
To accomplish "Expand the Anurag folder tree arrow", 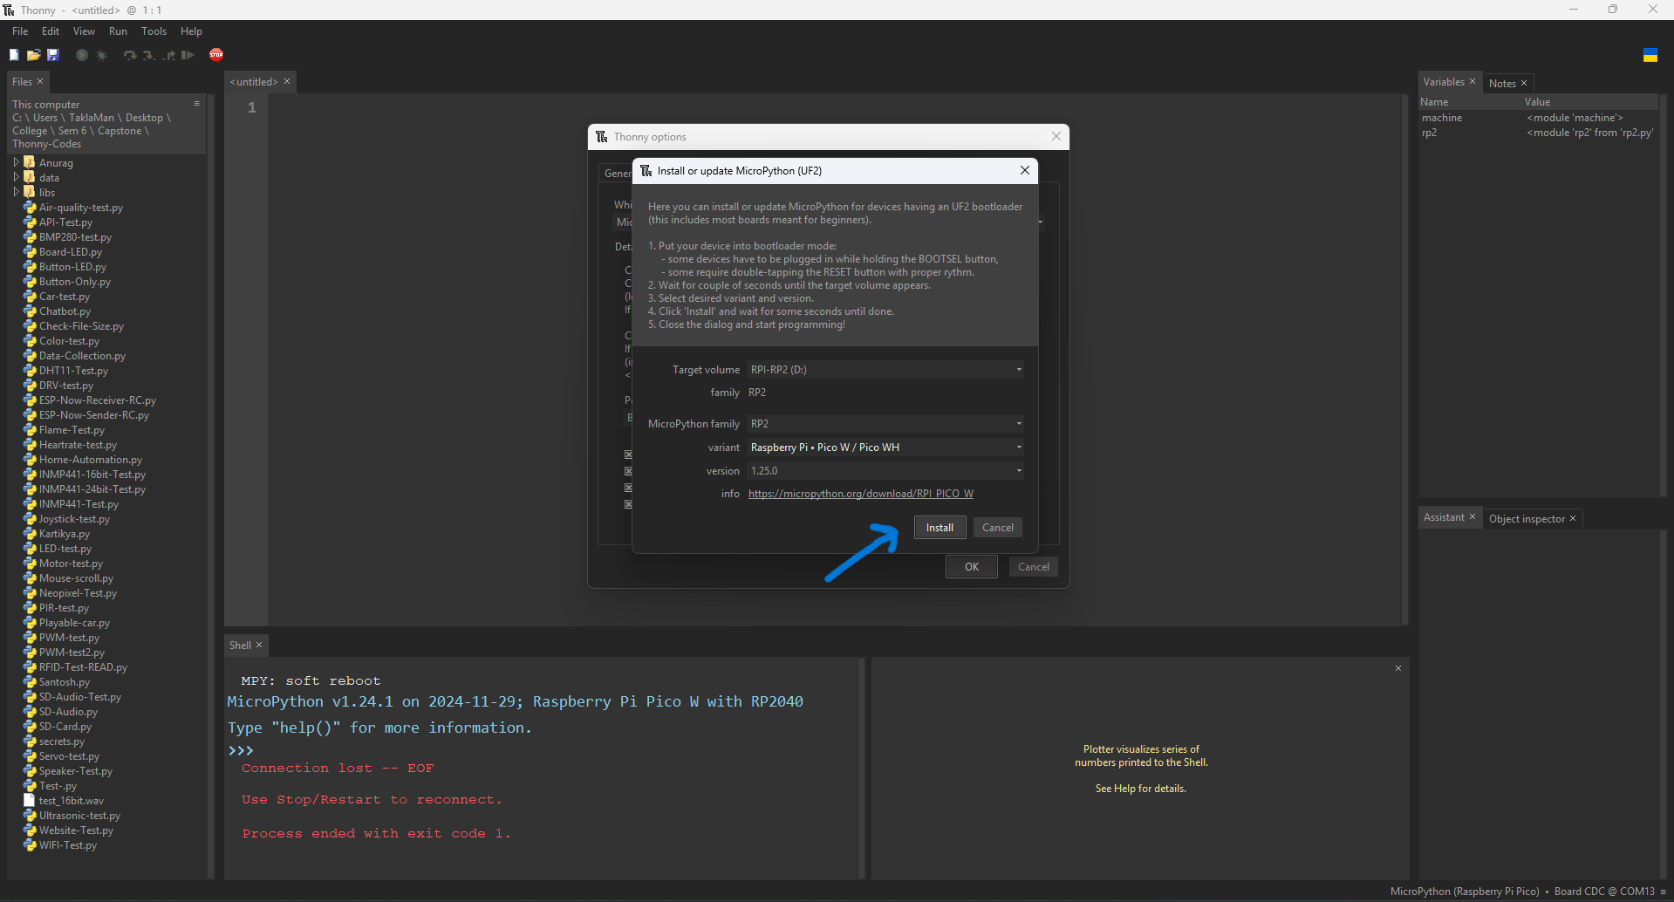I will point(16,162).
